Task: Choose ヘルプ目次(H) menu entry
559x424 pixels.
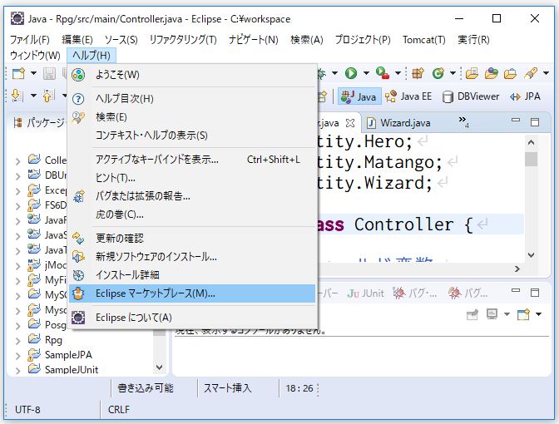Action: click(x=192, y=99)
